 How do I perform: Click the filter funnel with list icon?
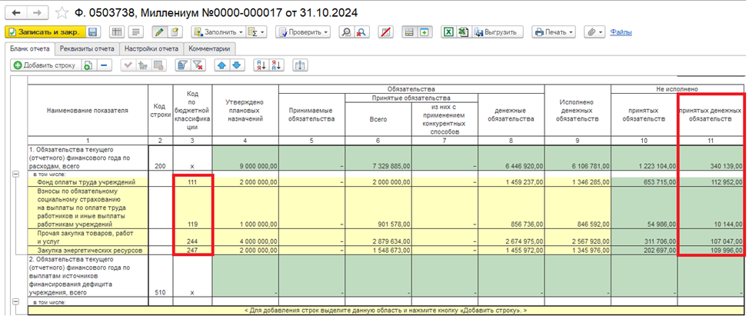(x=181, y=65)
